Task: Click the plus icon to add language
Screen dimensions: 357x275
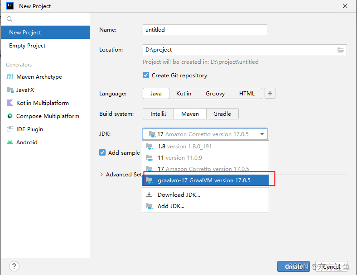Action: tap(270, 93)
